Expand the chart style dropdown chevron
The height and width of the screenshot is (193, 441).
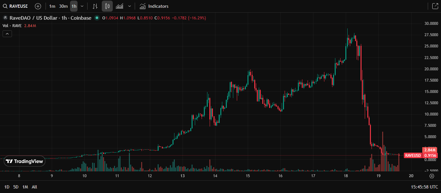[x=129, y=6]
